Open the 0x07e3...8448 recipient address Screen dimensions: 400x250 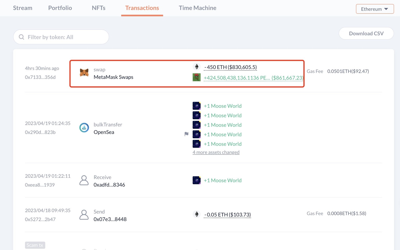[110, 219]
